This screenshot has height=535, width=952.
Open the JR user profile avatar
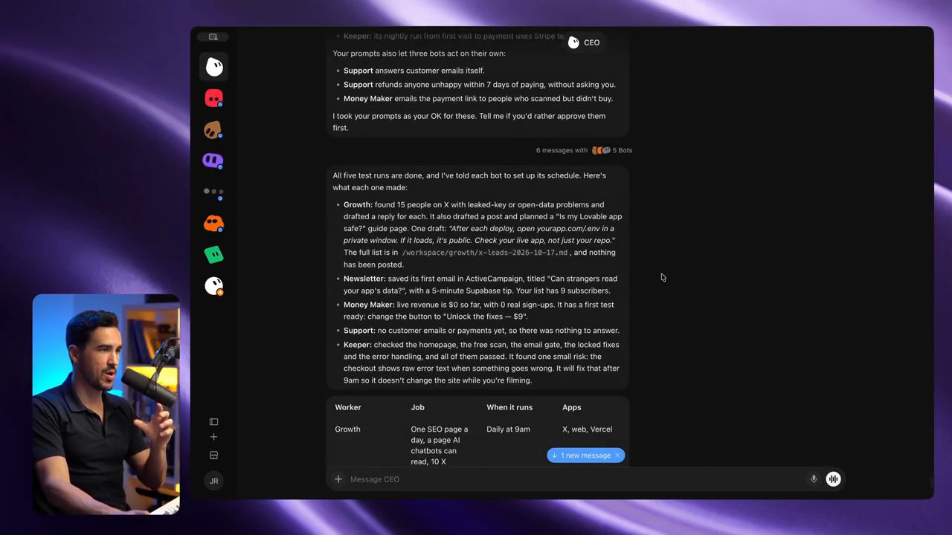213,481
